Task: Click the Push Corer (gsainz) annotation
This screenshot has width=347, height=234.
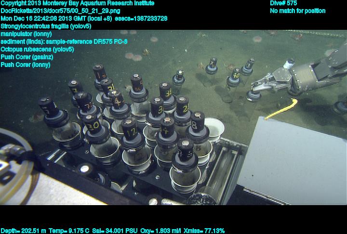Action: (x=27, y=57)
